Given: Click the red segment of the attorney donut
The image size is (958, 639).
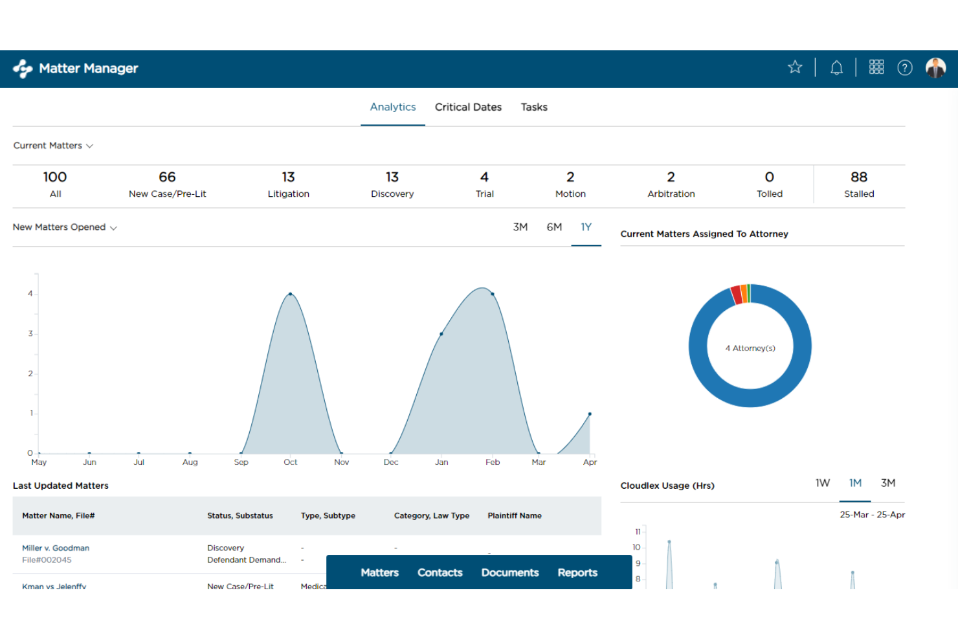Looking at the screenshot, I should (737, 295).
